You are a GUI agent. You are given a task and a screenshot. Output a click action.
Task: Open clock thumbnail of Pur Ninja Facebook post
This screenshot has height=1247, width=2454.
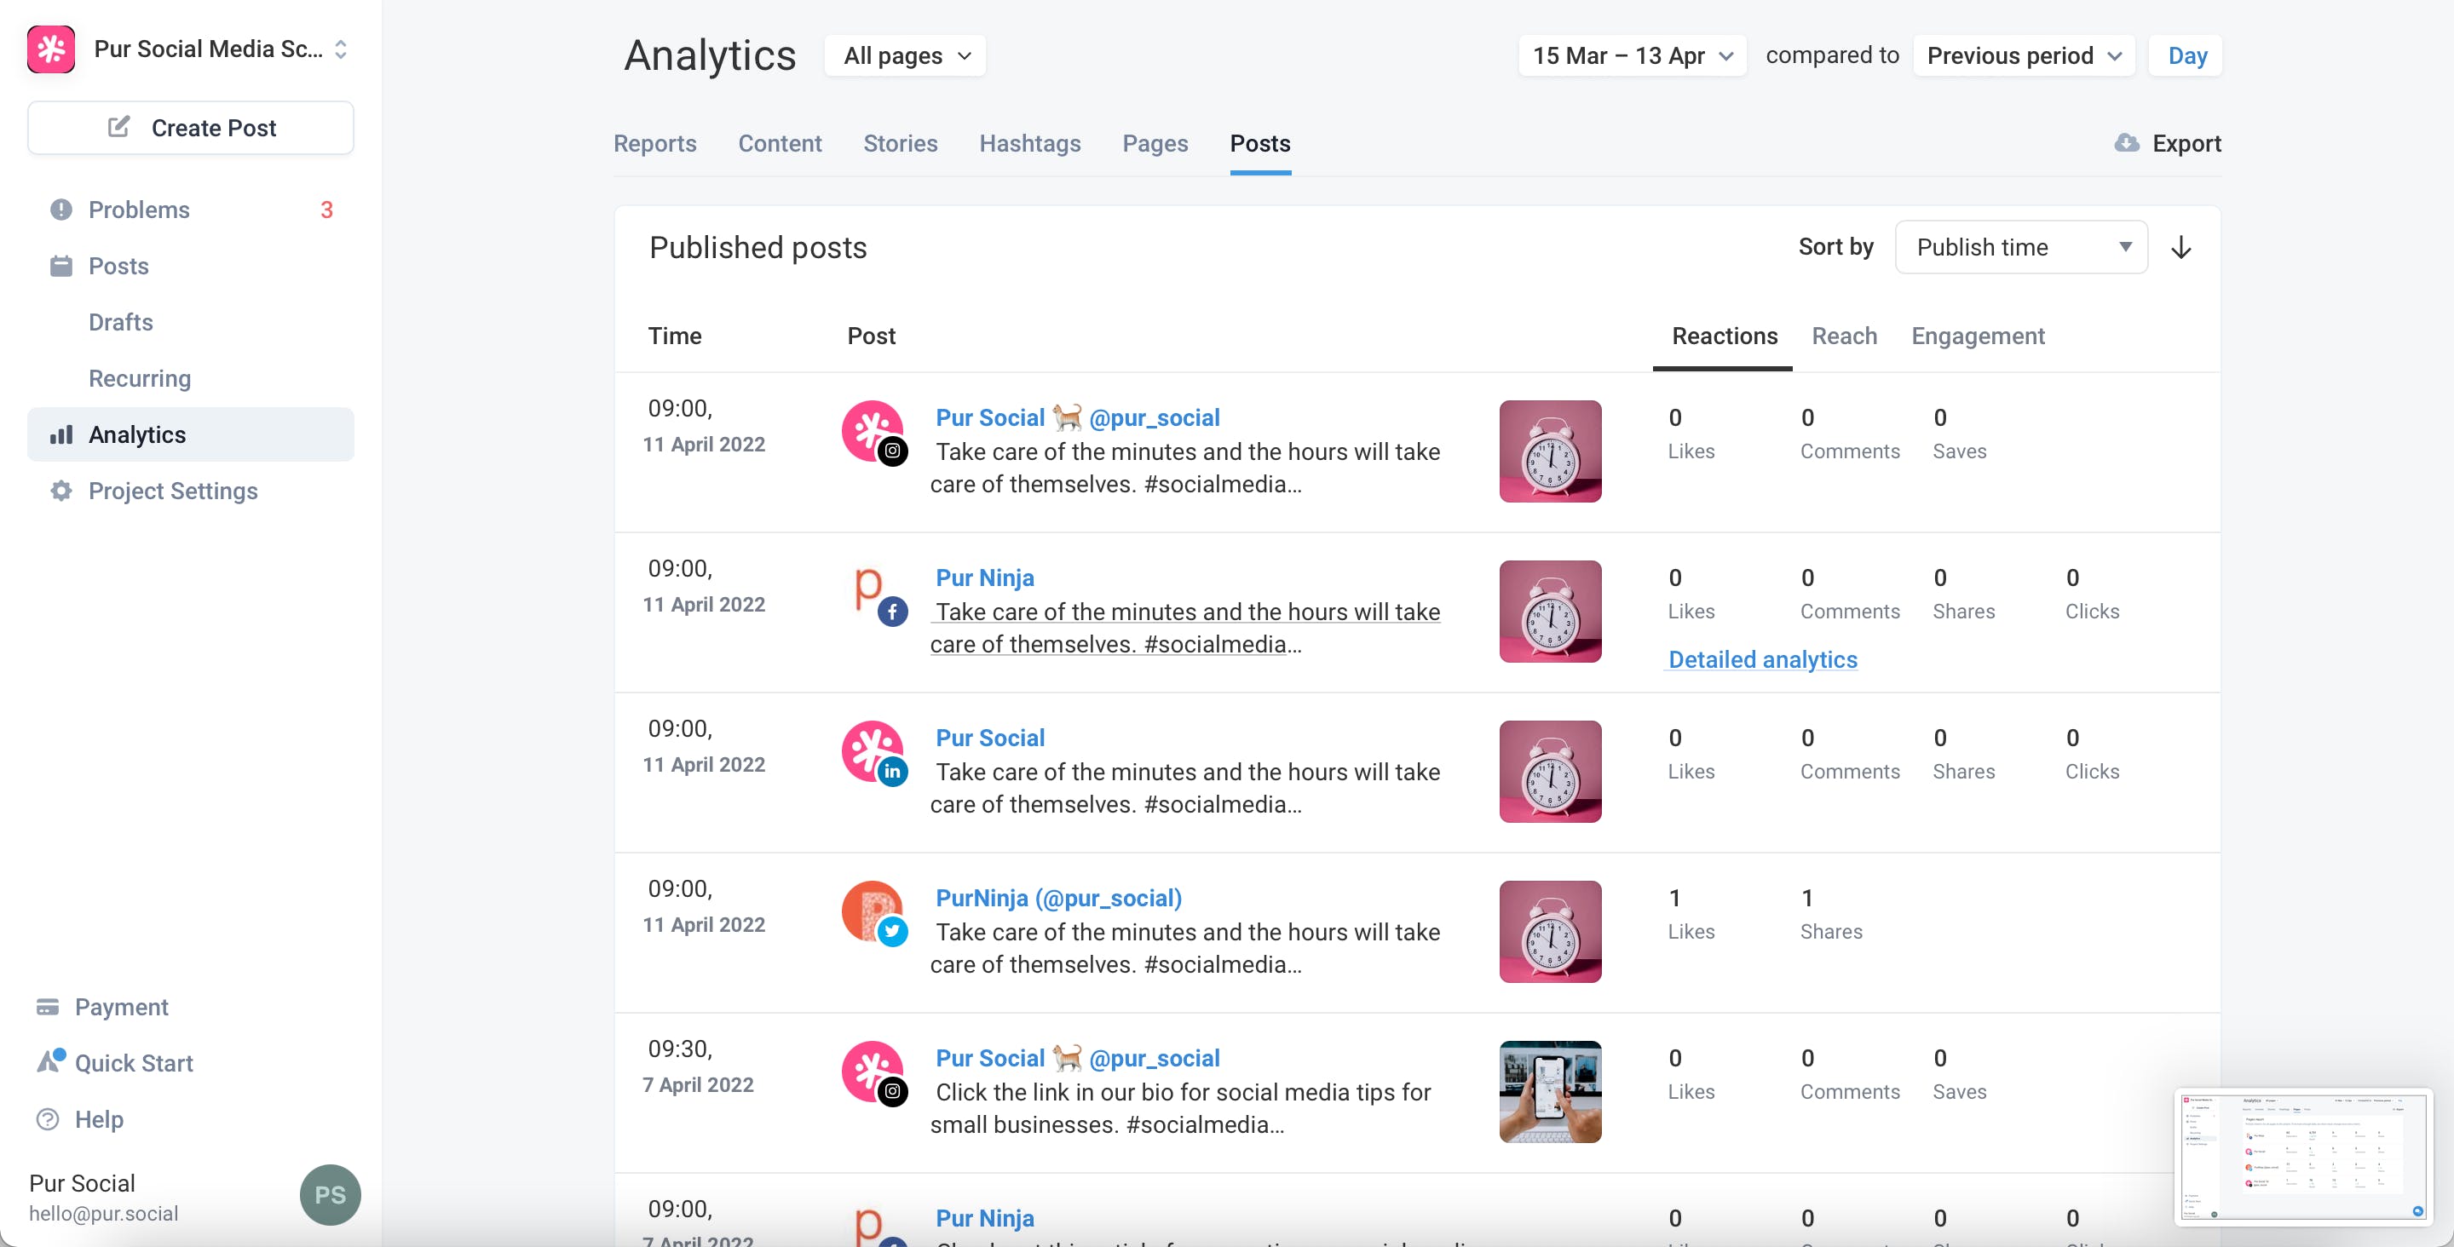pos(1550,611)
